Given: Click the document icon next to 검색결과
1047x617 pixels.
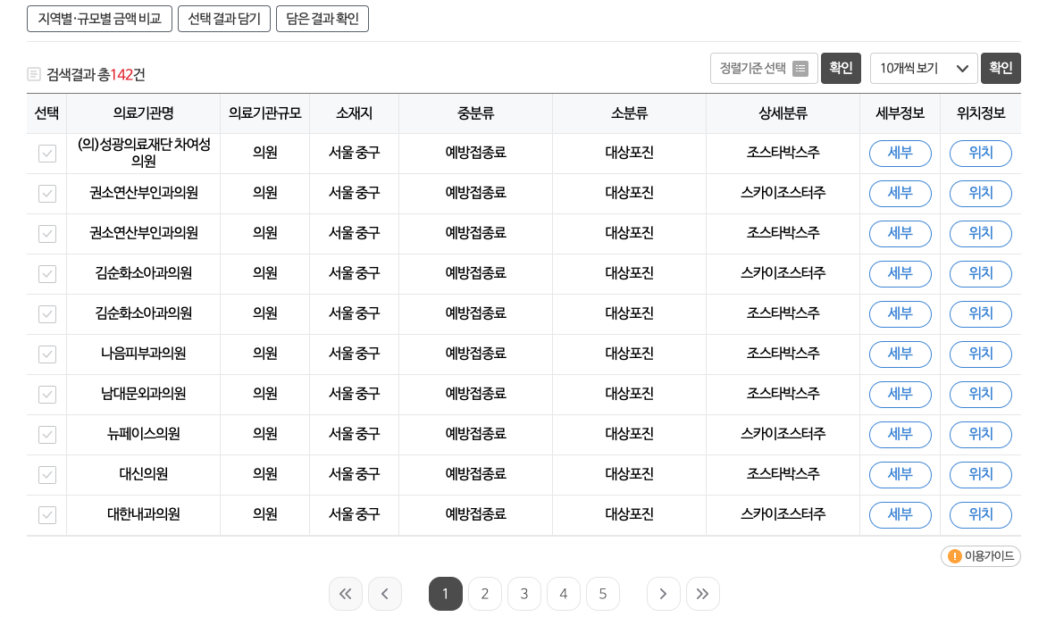Looking at the screenshot, I should pos(33,76).
